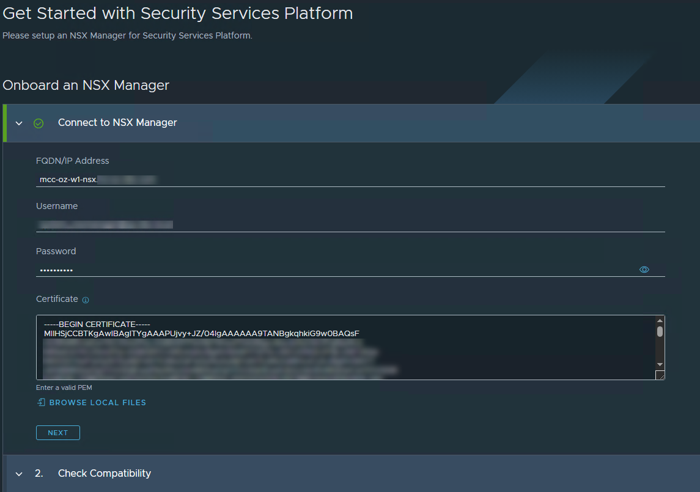Open the Browse Local Files link
This screenshot has height=492, width=700.
pyautogui.click(x=97, y=403)
